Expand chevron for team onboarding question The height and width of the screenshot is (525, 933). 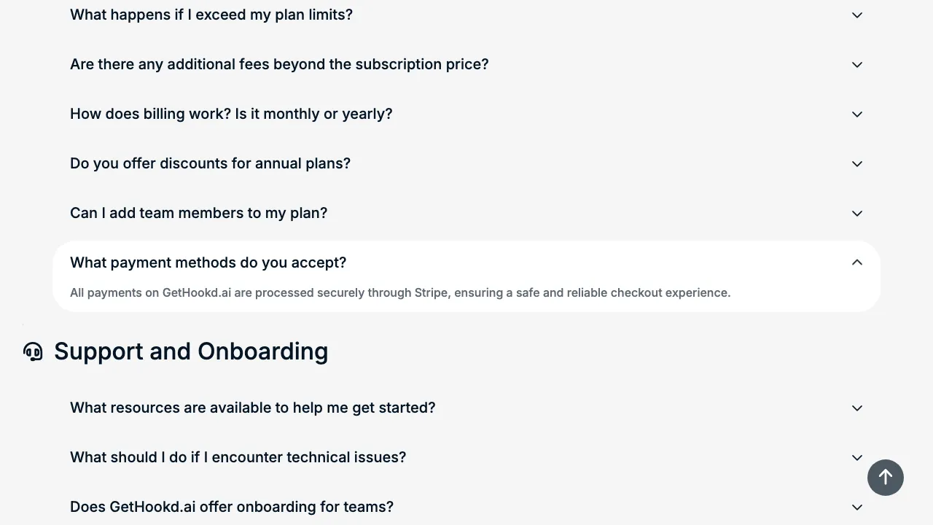pyautogui.click(x=857, y=507)
